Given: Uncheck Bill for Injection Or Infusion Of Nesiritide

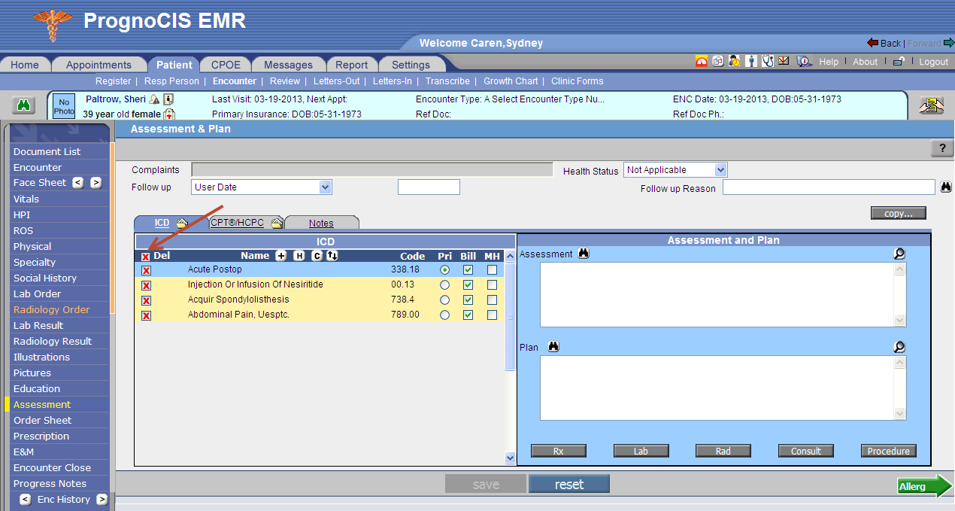Looking at the screenshot, I should (468, 284).
